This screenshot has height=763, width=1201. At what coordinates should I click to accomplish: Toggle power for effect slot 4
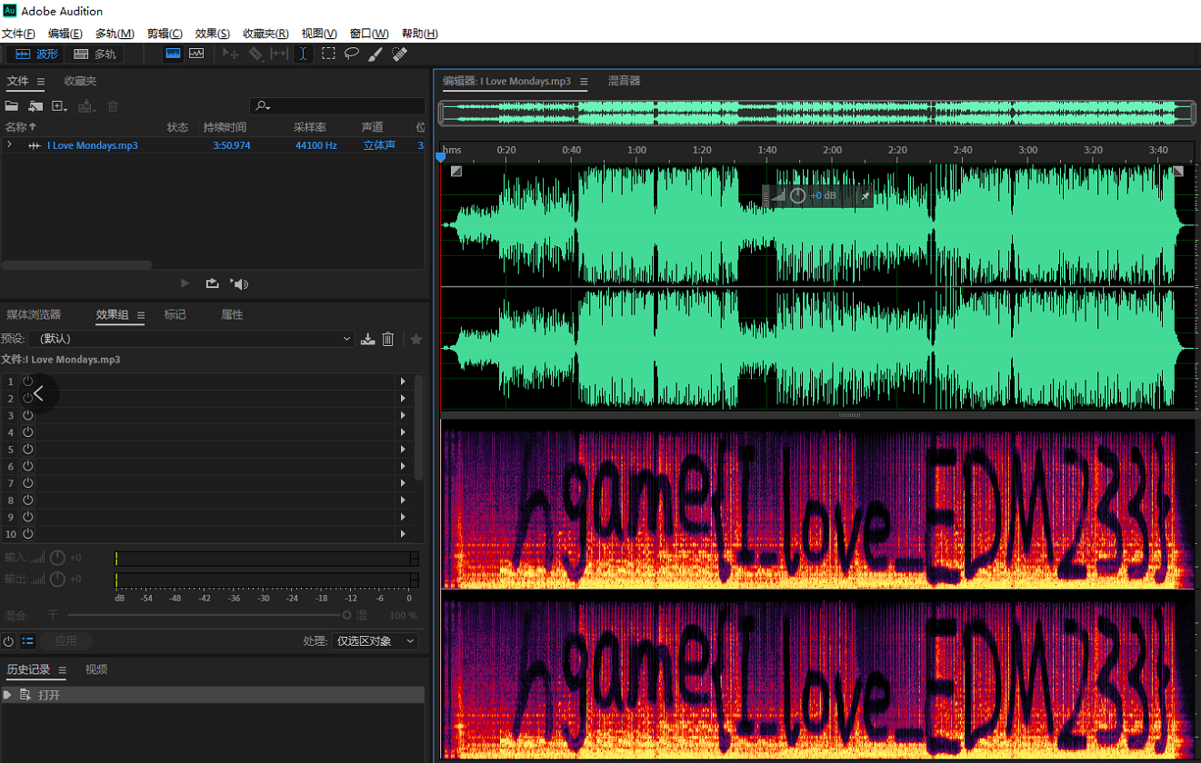pos(28,432)
